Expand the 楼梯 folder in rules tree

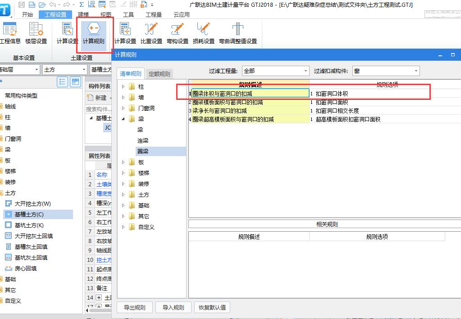(123, 173)
